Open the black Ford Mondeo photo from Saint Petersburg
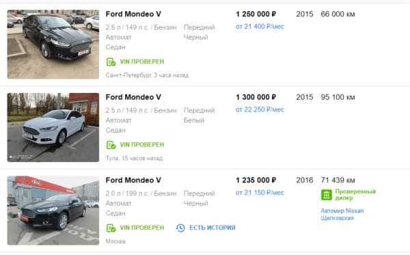The width and height of the screenshot is (410, 255). 53,44
